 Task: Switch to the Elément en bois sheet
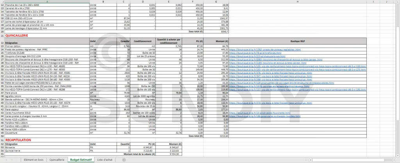point(34,160)
